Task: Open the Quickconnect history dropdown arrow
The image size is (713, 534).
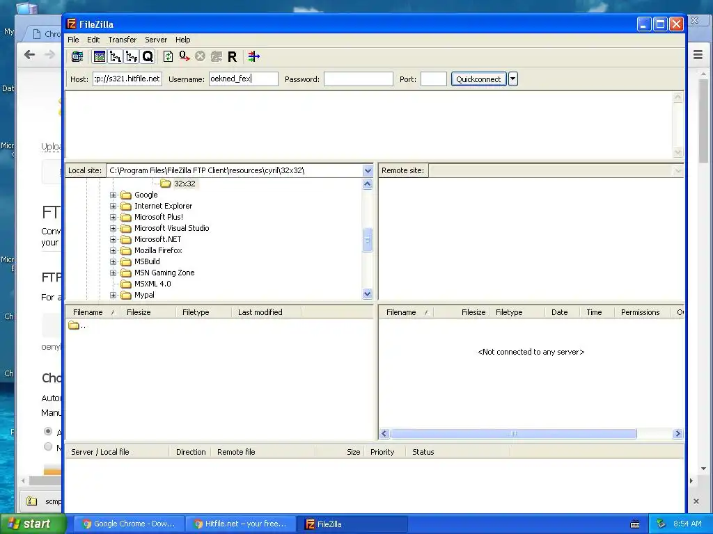Action: (x=513, y=79)
